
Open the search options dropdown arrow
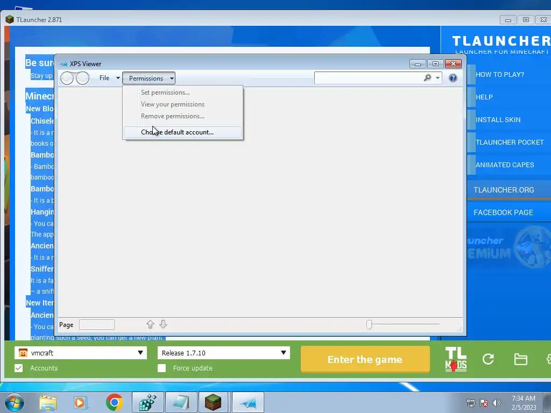437,78
